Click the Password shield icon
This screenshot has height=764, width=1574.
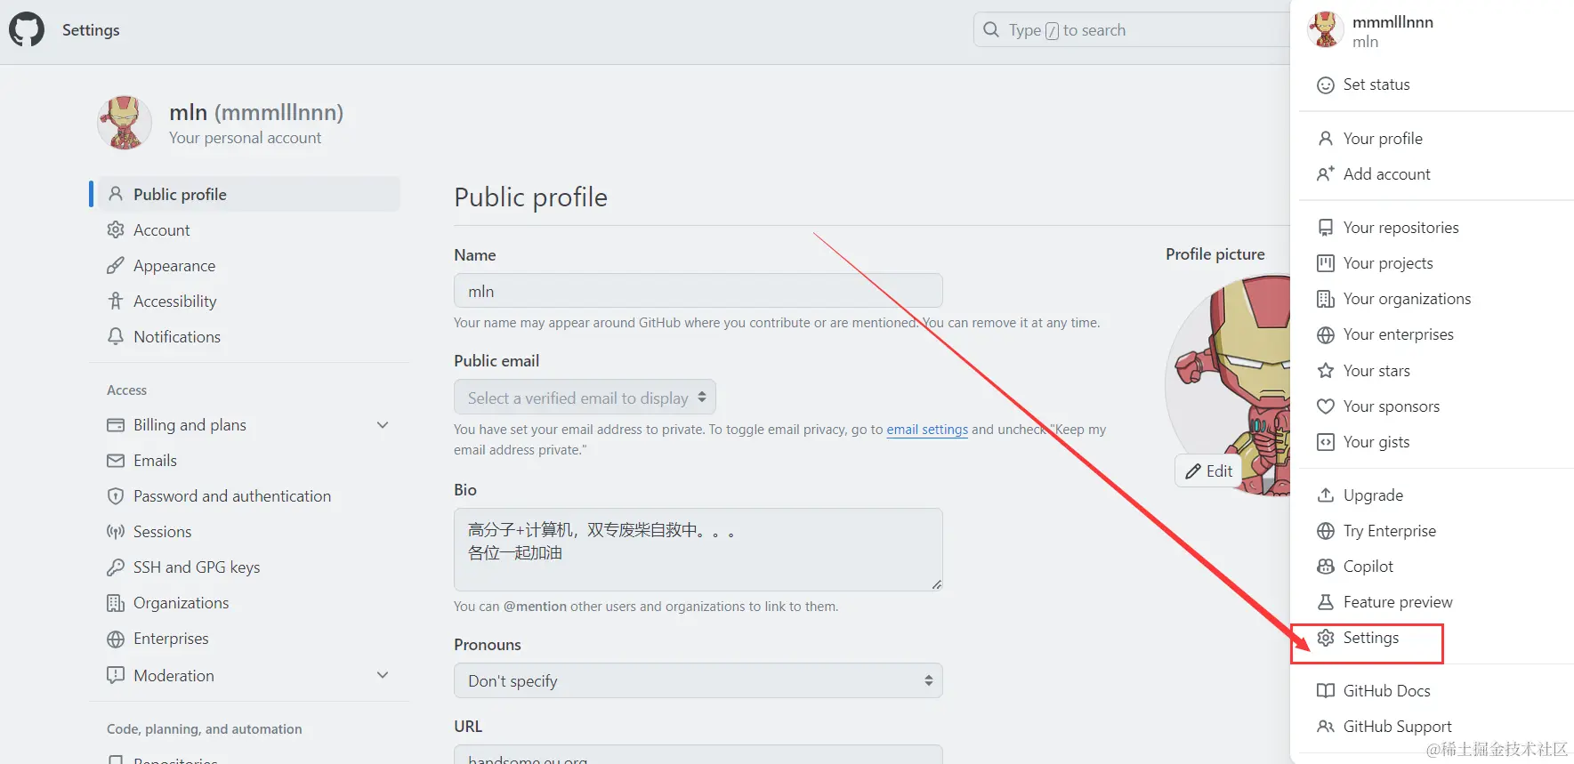pos(116,496)
